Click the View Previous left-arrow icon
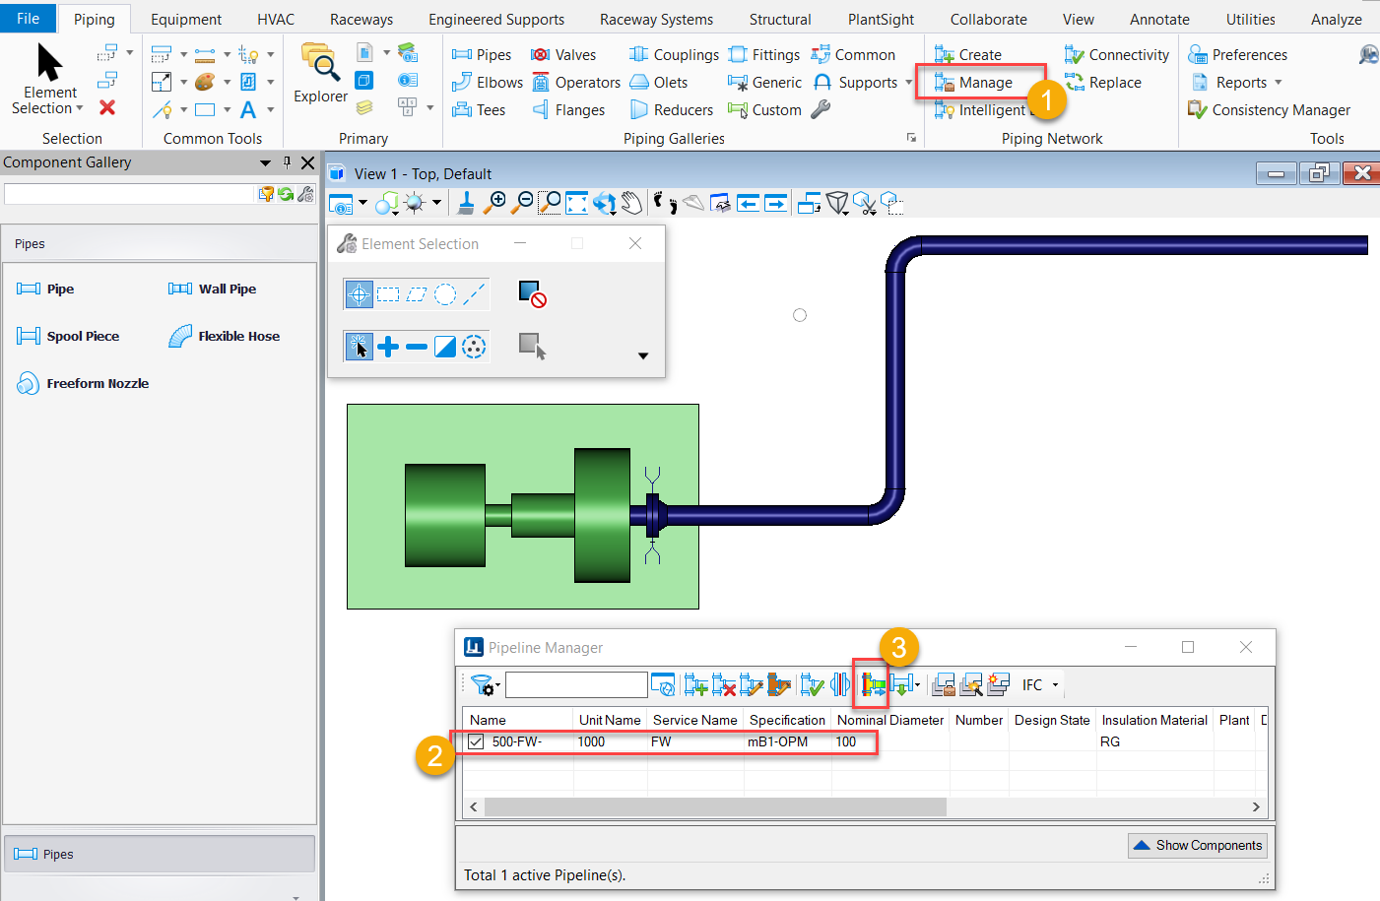The height and width of the screenshot is (901, 1380). pyautogui.click(x=749, y=203)
